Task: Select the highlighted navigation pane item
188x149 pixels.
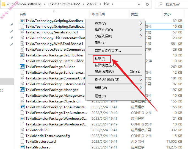Action: click(x=7, y=82)
